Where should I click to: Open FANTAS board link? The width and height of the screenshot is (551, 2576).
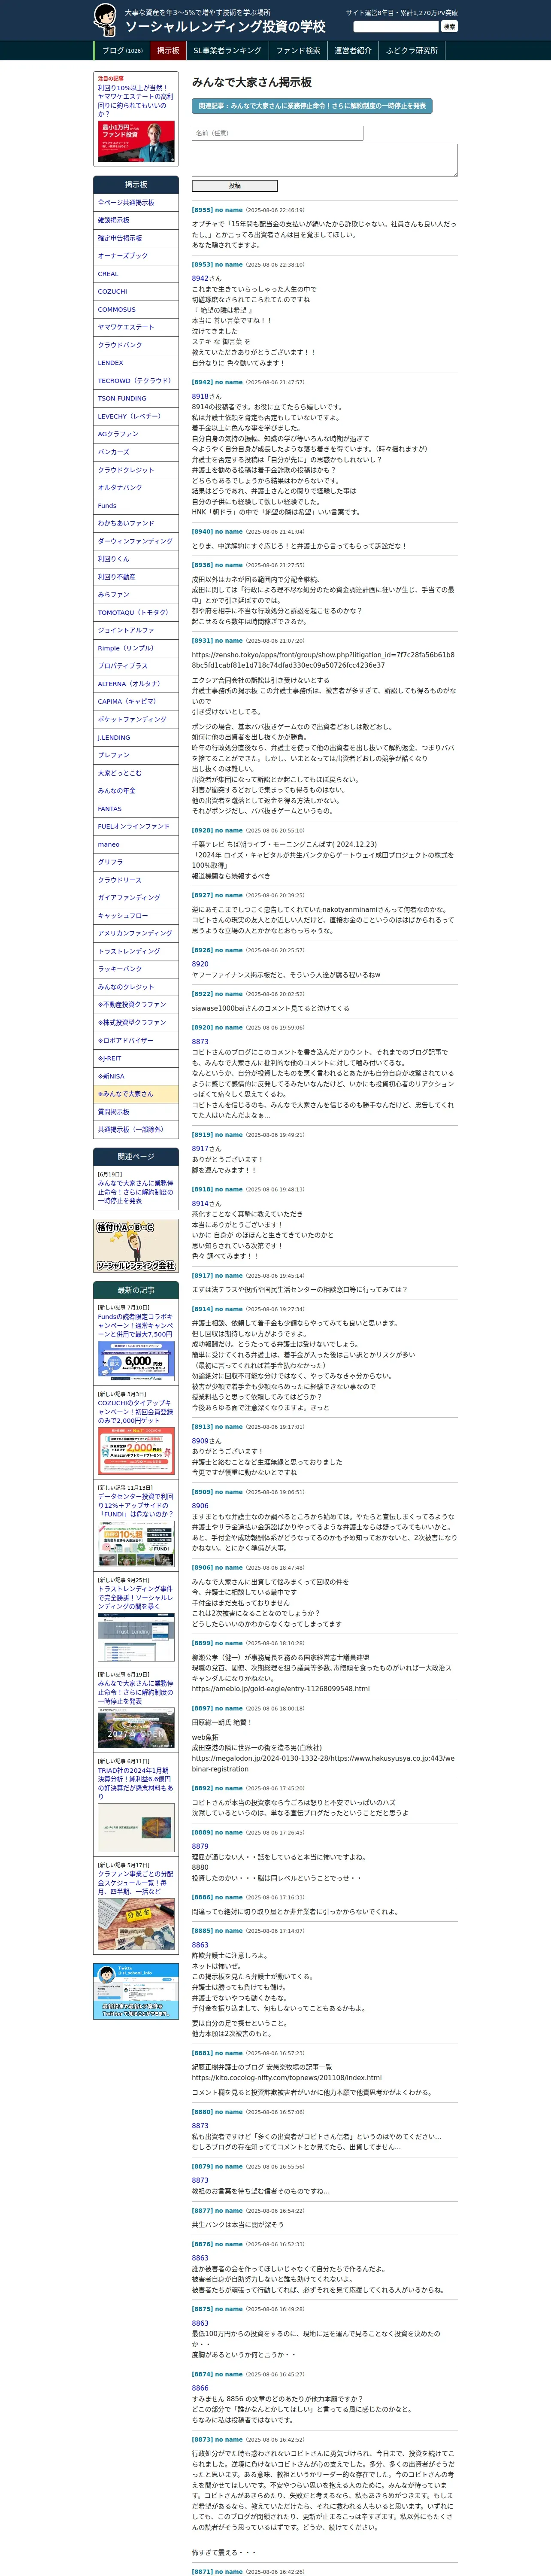[x=136, y=808]
